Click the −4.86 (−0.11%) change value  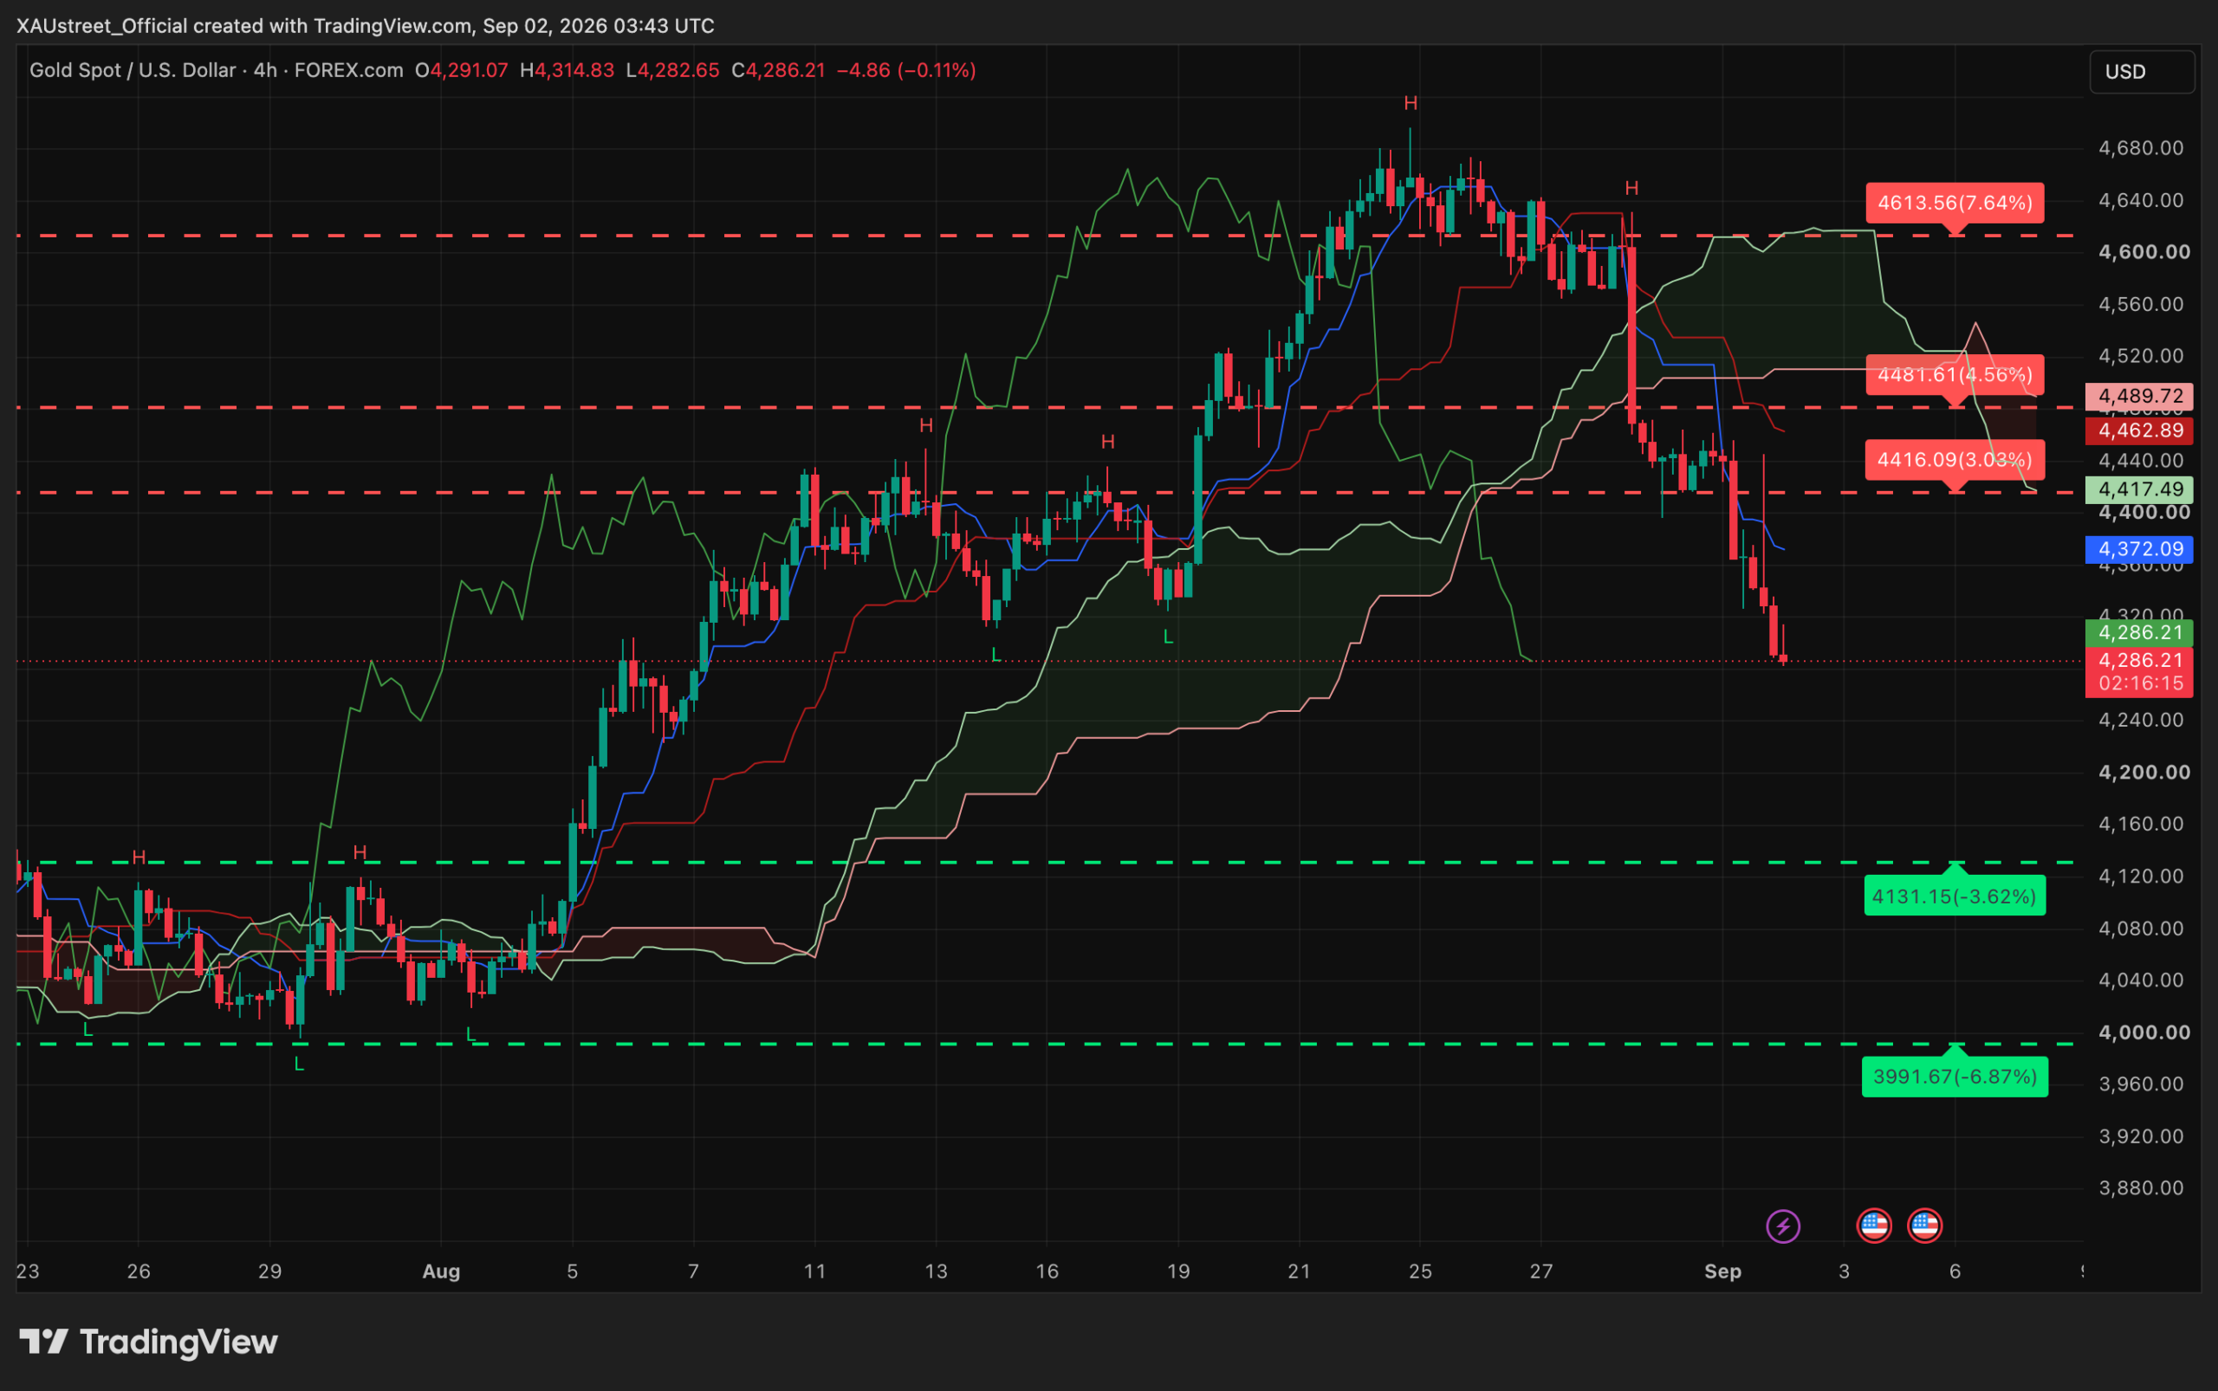tap(906, 71)
